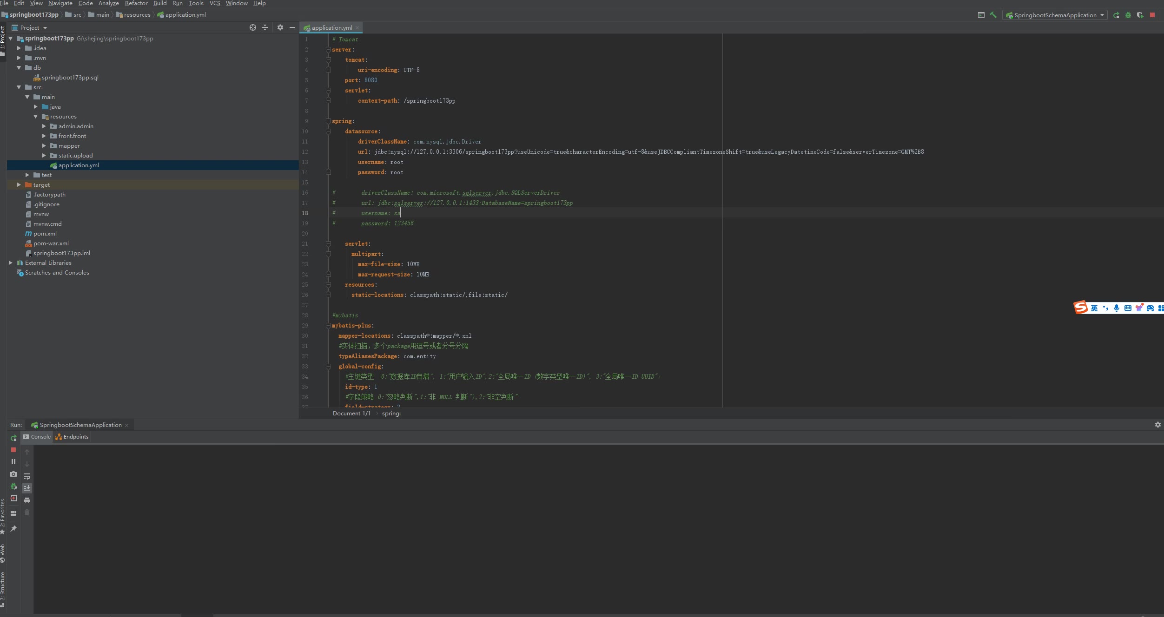Click the build hammer icon in top toolbar

point(993,15)
